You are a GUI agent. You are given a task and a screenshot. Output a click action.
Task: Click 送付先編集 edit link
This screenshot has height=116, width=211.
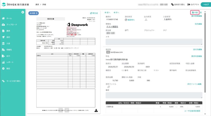pos(197,49)
